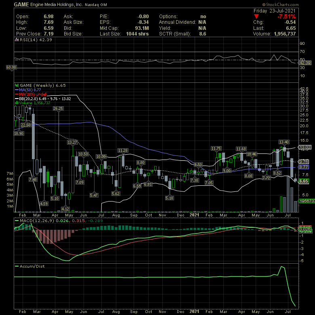Screen dimensions: 315x315
Task: Click the Chg value -0.54
Action: 290,22
